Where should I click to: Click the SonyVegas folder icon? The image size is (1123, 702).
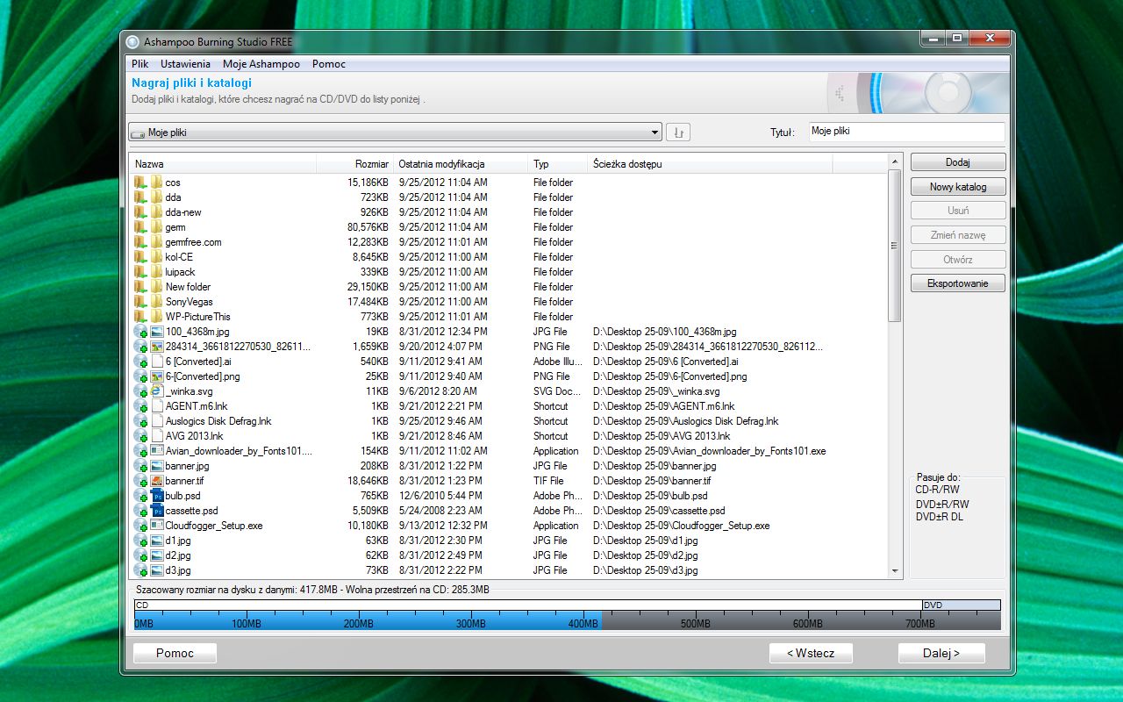157,302
